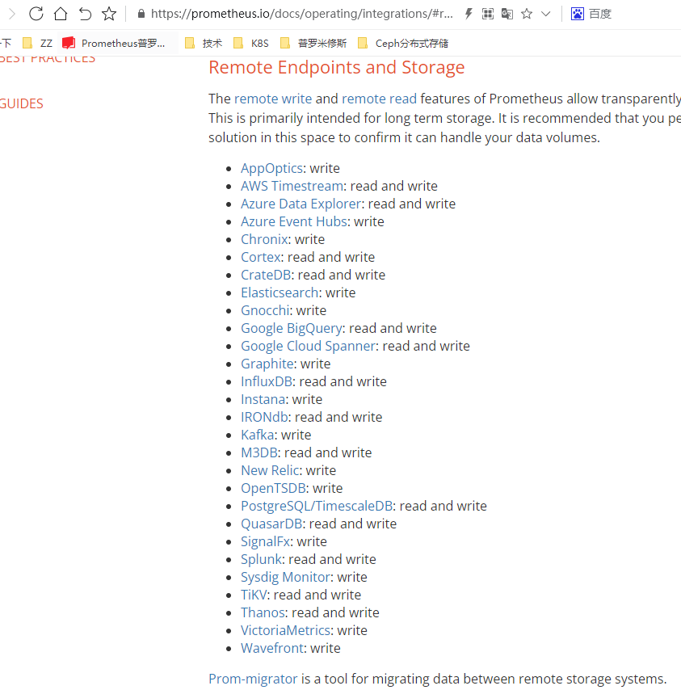Open the Splunk link
The image size is (681, 690).
coord(261,559)
